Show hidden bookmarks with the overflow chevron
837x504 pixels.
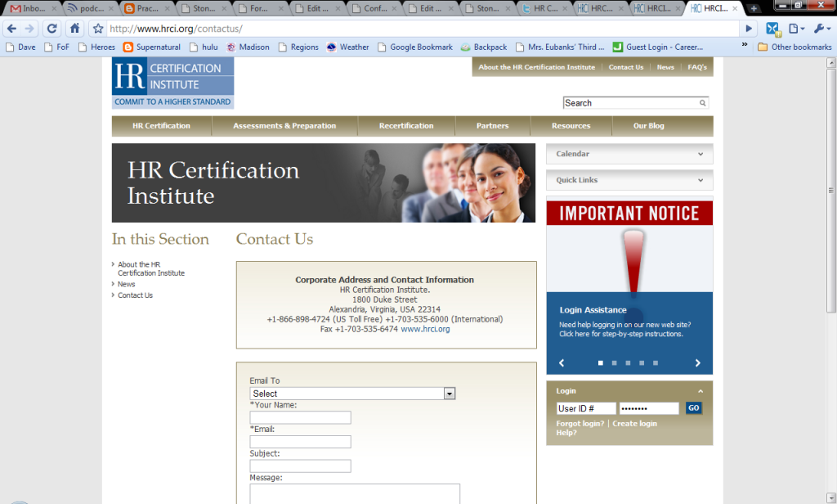(744, 45)
